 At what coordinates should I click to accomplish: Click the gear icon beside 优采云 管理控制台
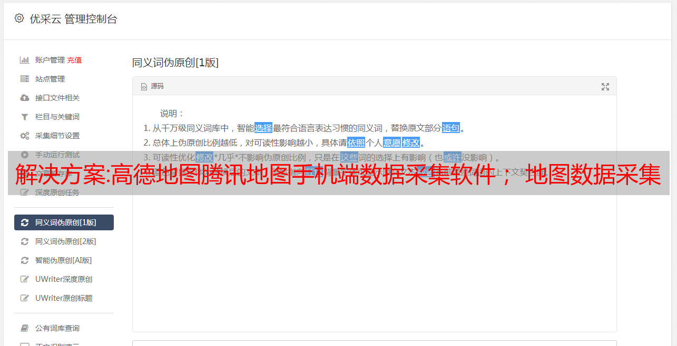tap(19, 18)
